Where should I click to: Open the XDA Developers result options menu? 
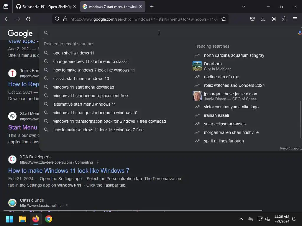[x=98, y=162]
